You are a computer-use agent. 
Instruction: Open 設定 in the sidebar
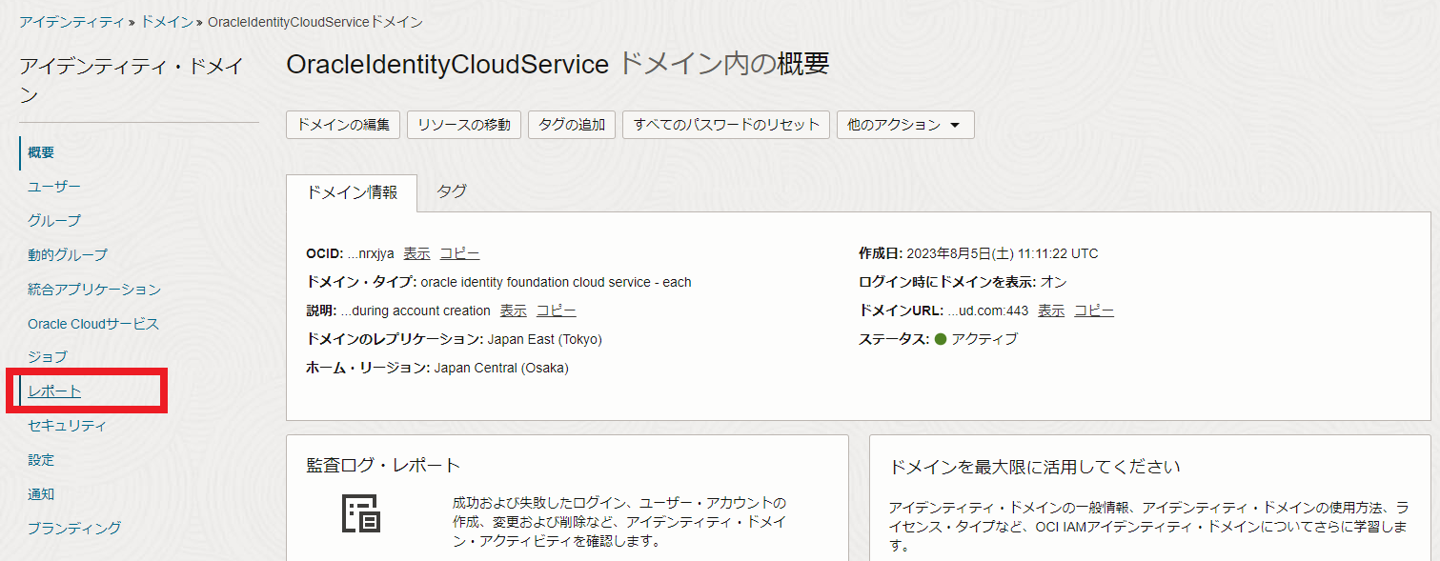pos(41,460)
